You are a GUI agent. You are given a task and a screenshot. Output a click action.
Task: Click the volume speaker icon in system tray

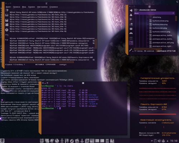[x=159, y=141]
